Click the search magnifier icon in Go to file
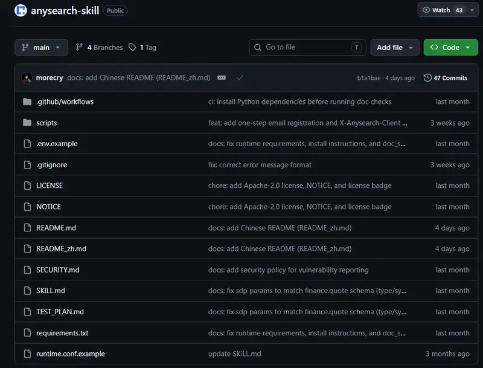Viewport: 483px width, 368px height. [x=258, y=47]
